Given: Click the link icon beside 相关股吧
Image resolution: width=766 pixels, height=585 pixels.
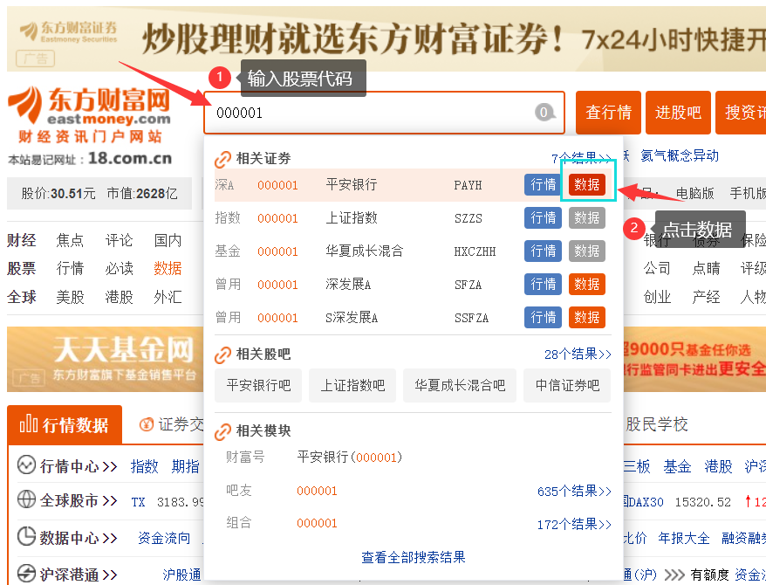Looking at the screenshot, I should click(222, 354).
